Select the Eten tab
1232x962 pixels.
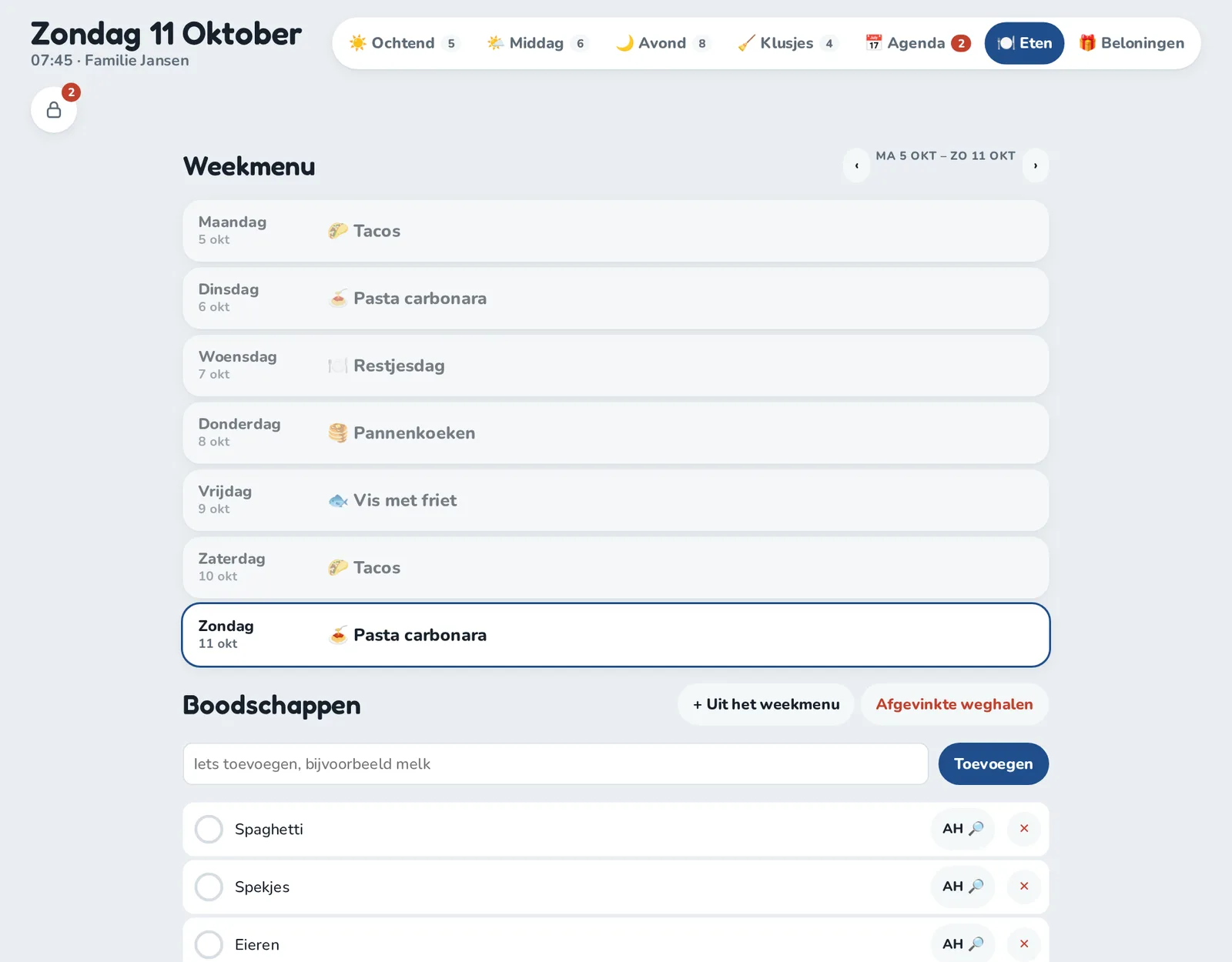(1024, 43)
